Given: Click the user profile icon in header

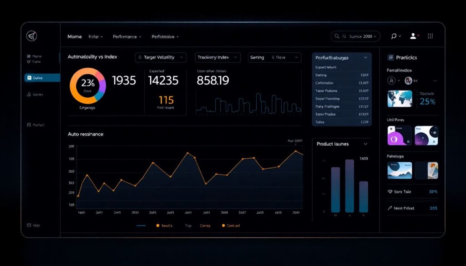Looking at the screenshot, I should click(x=413, y=36).
